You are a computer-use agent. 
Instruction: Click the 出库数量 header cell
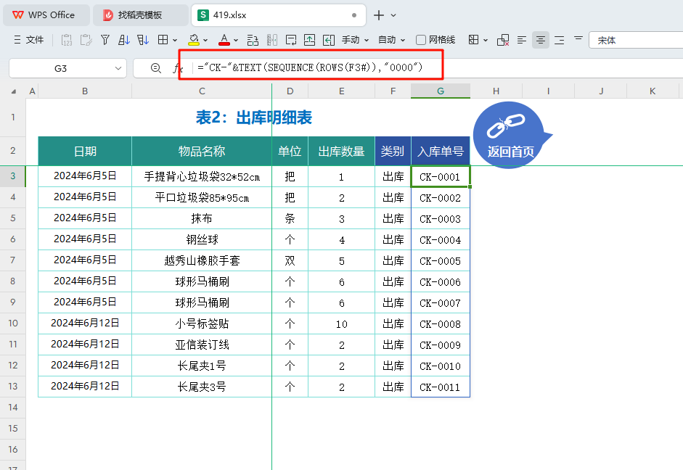[x=341, y=151]
